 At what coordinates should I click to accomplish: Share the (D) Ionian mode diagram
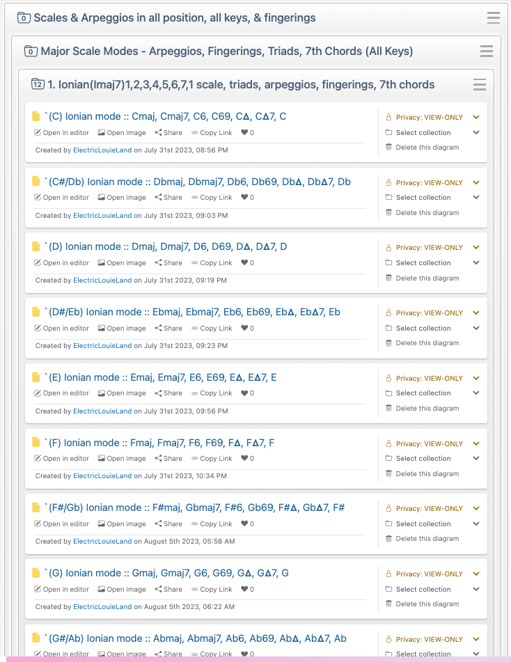168,262
